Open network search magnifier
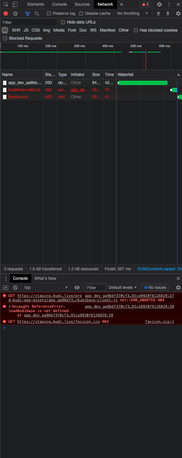Image resolution: width=182 pixels, height=458 pixels. 37,13
